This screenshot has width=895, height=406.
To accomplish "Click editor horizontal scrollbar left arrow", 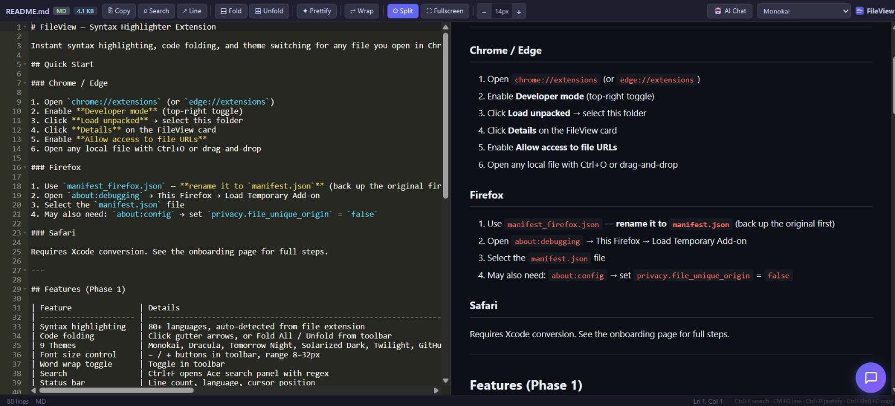I will click(34, 390).
